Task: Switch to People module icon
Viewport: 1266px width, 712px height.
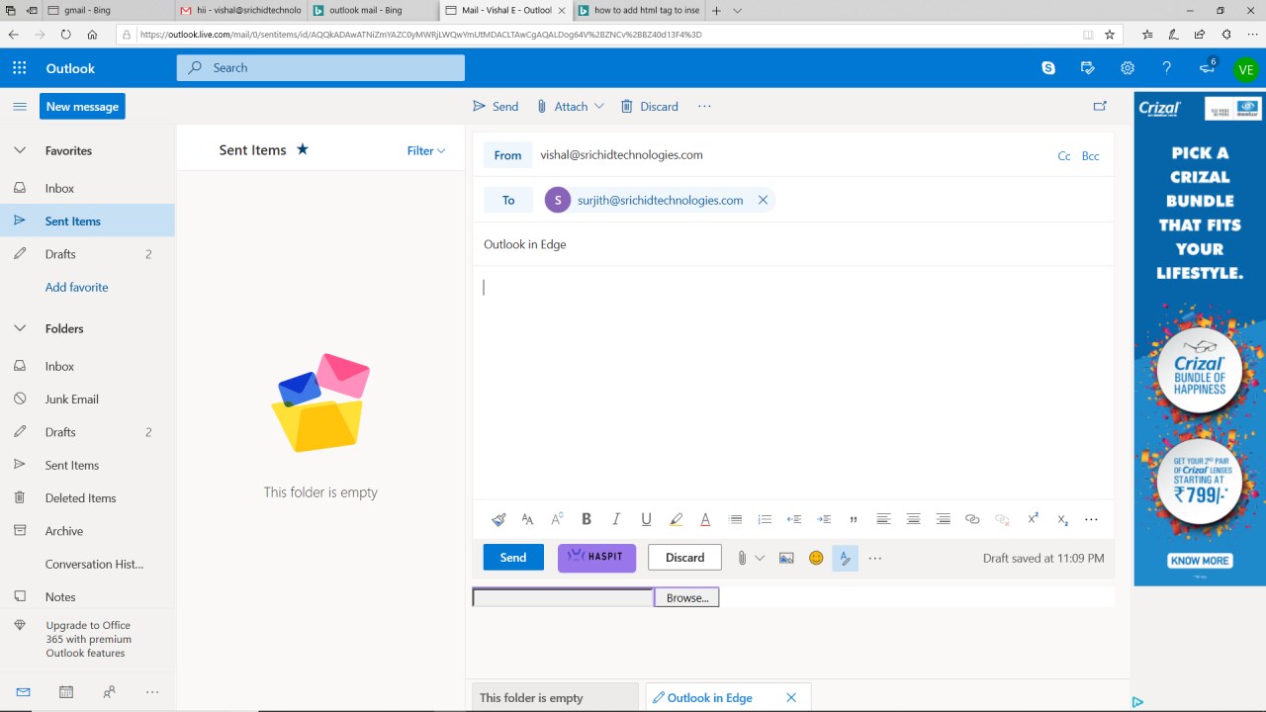Action: click(109, 692)
